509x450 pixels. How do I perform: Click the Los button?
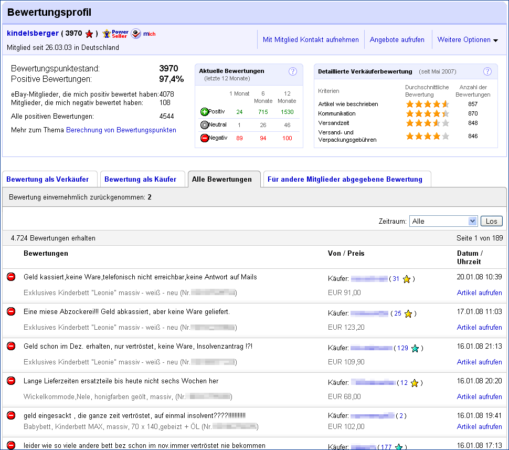tap(492, 221)
